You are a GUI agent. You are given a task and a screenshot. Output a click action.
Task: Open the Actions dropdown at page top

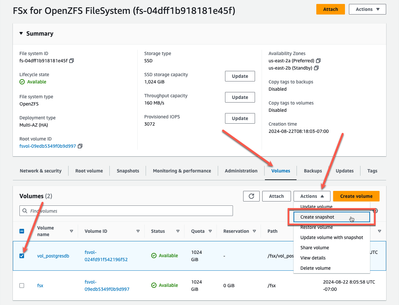[x=367, y=9]
